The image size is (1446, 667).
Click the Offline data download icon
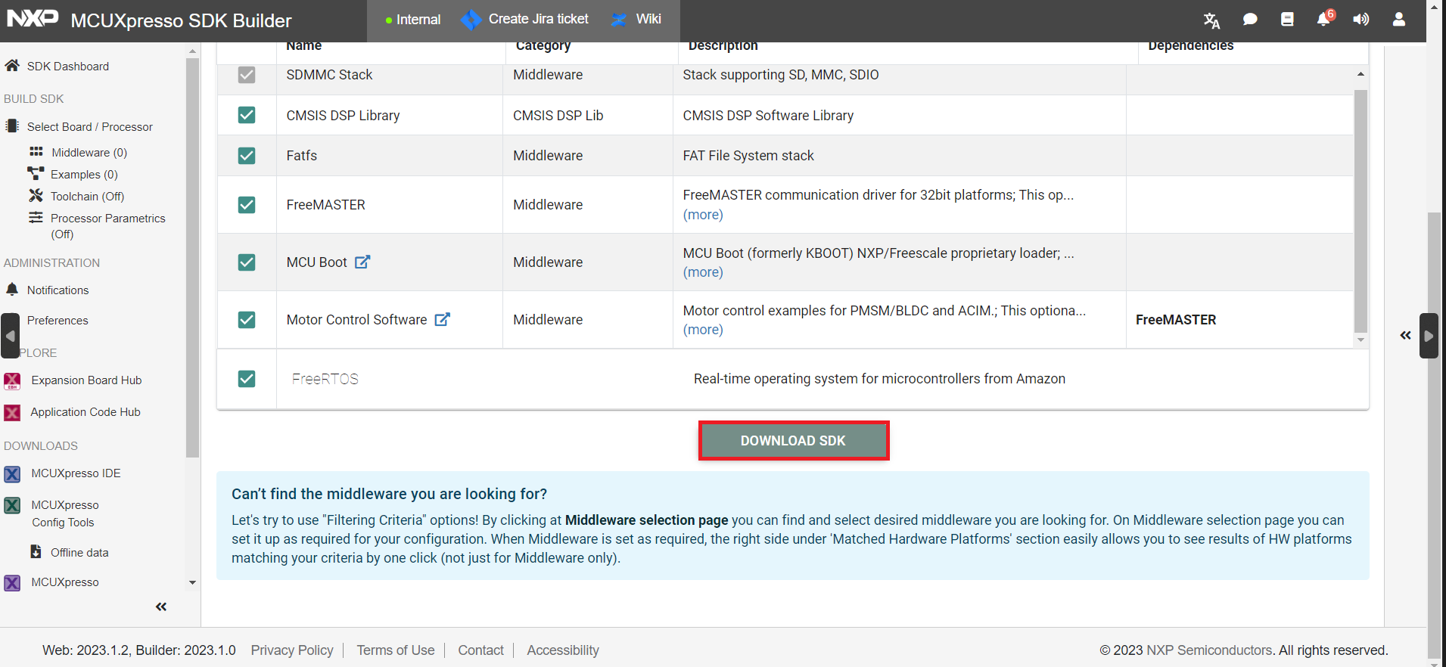(x=36, y=552)
